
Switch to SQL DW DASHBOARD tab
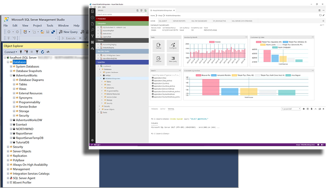point(199,21)
